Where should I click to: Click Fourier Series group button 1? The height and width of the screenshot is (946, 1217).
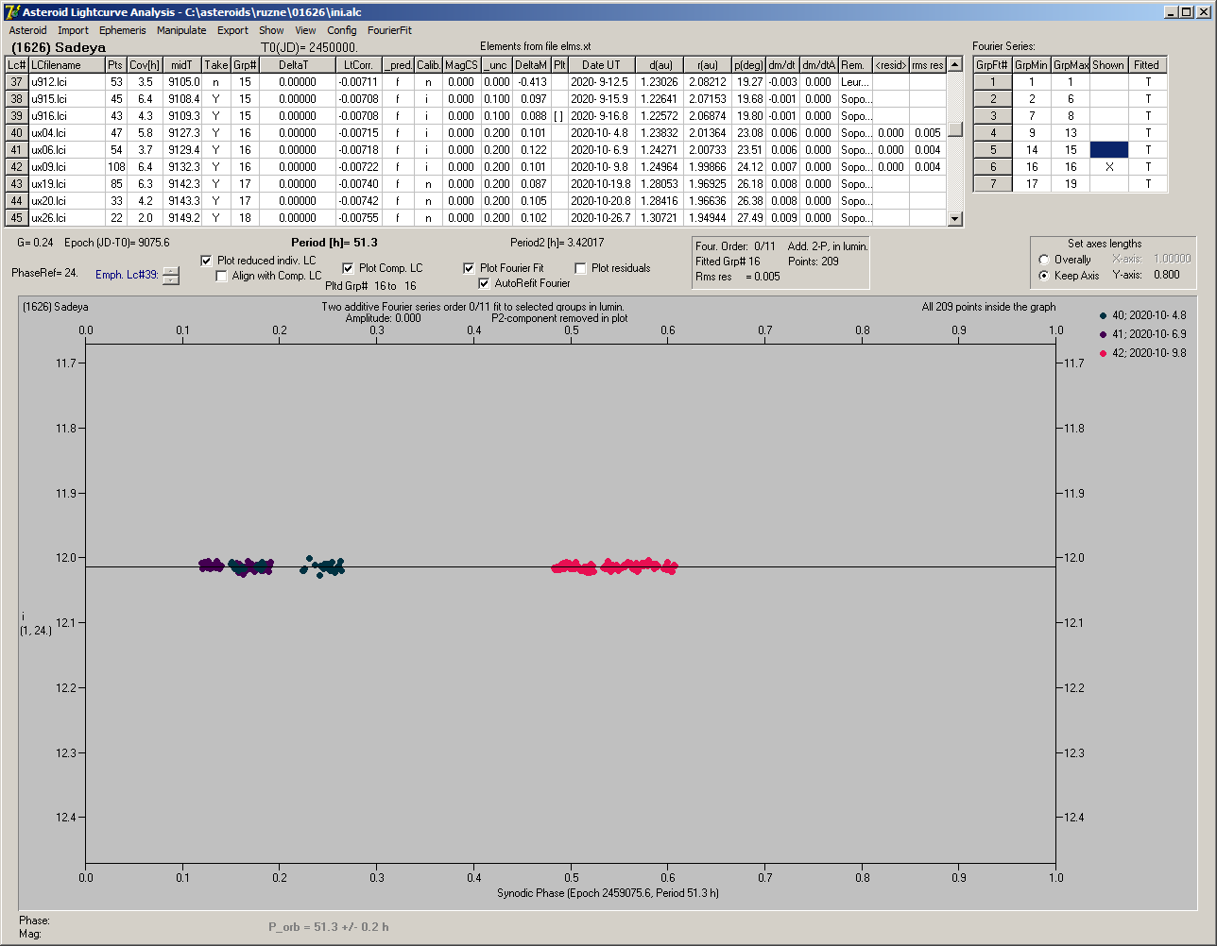(993, 82)
